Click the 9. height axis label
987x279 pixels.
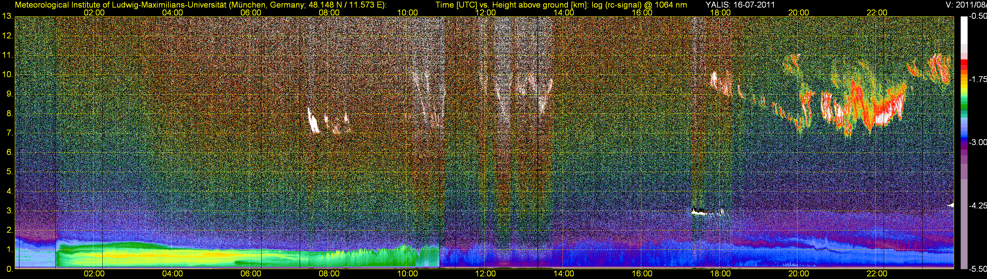coord(10,94)
